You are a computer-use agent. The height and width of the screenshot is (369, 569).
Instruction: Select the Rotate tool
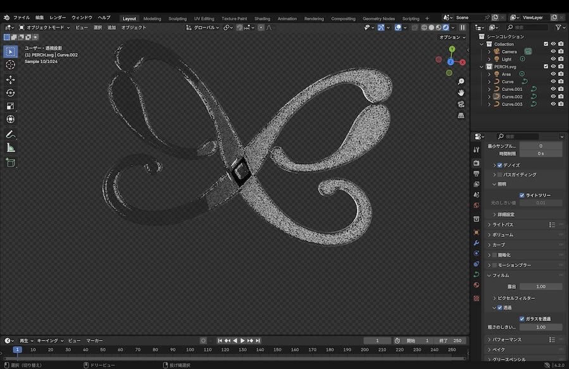[10, 93]
